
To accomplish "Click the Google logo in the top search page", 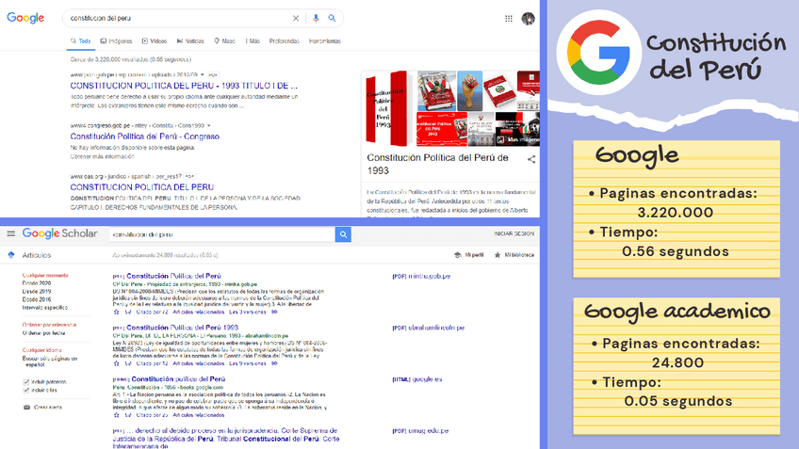I will click(25, 18).
